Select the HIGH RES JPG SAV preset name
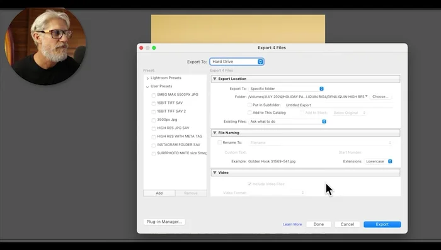The image size is (441, 250). coord(173,128)
